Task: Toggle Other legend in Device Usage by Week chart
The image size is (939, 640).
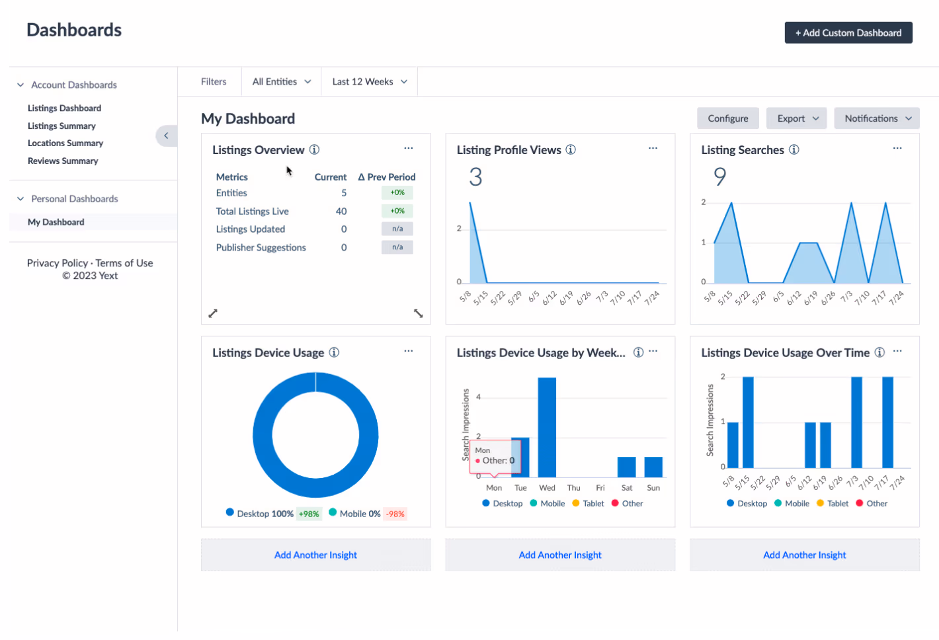Action: point(628,503)
